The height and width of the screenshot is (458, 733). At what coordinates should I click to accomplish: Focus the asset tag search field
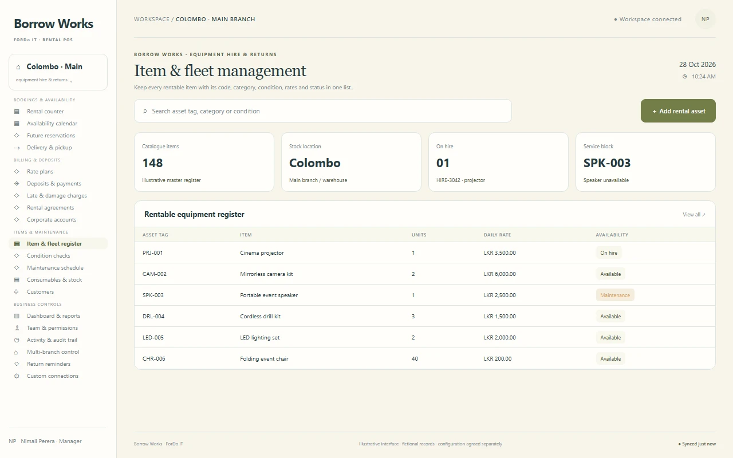(323, 111)
